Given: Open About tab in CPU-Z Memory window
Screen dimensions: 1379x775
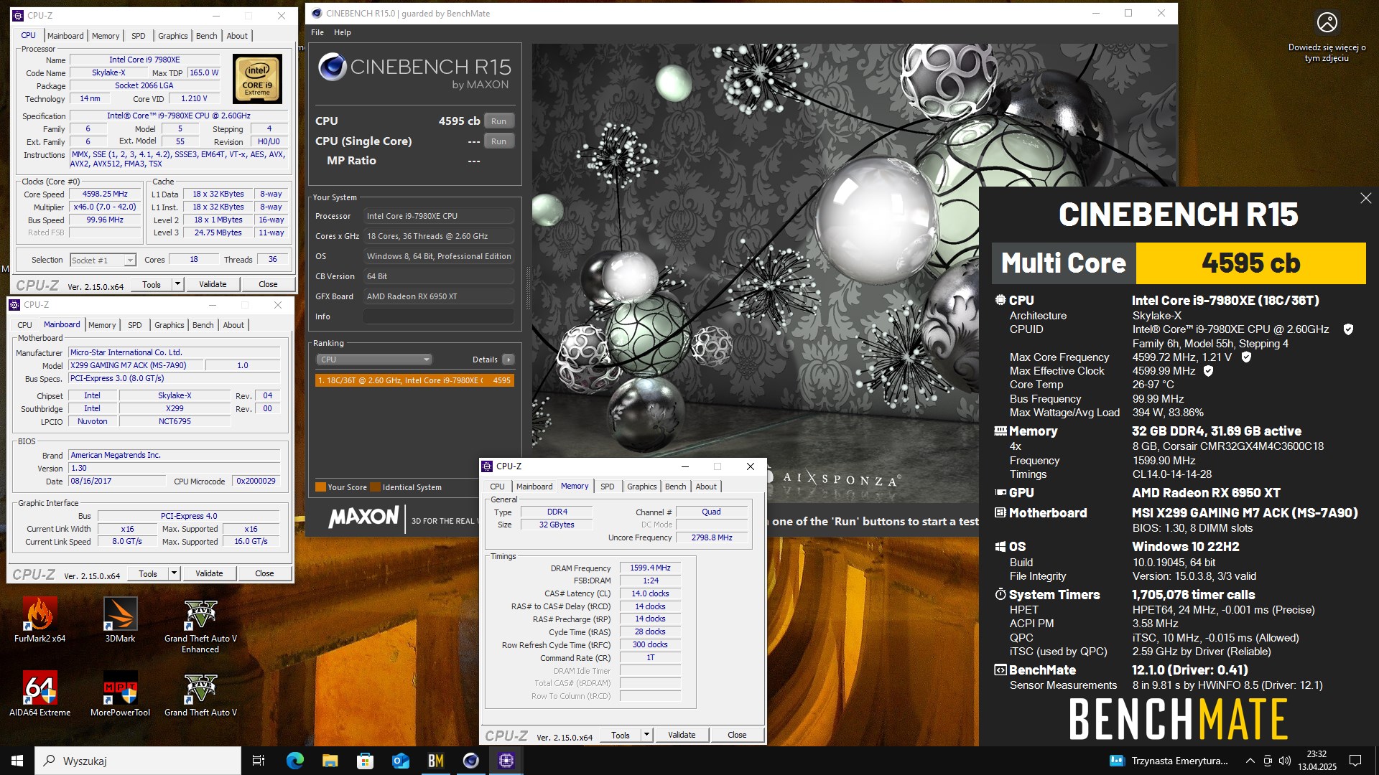Looking at the screenshot, I should 706,487.
